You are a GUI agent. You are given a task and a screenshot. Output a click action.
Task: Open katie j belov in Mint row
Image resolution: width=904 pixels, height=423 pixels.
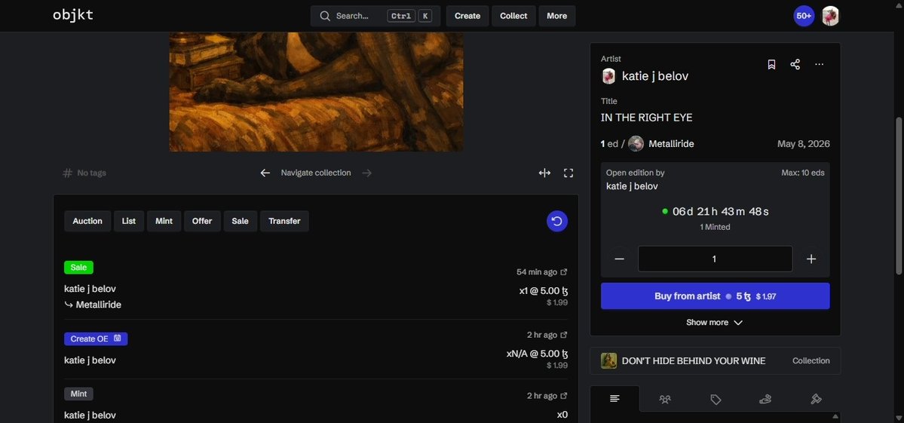(x=90, y=415)
